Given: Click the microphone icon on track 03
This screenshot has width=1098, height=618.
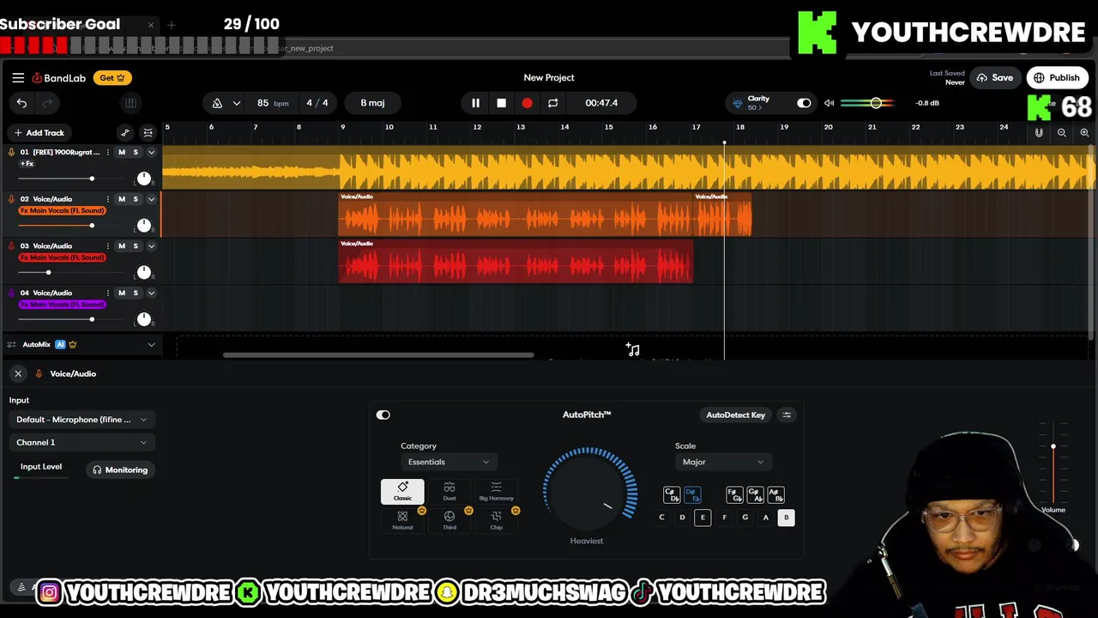Looking at the screenshot, I should pyautogui.click(x=11, y=245).
